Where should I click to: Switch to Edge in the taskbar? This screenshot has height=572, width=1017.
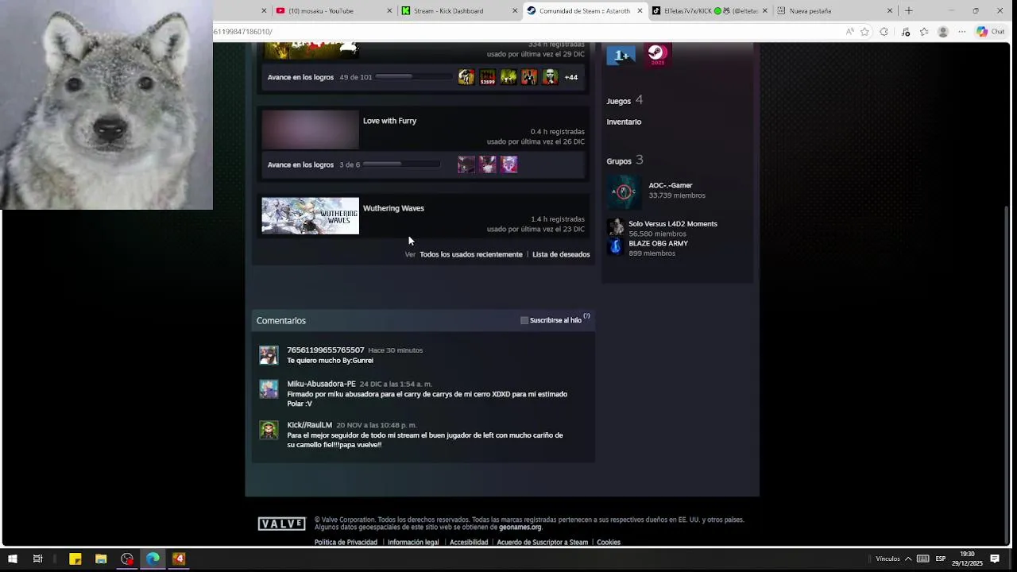[x=153, y=558]
